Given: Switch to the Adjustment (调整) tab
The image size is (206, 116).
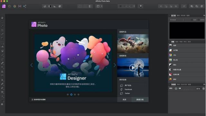Looking at the screenshot, I should 173,42.
